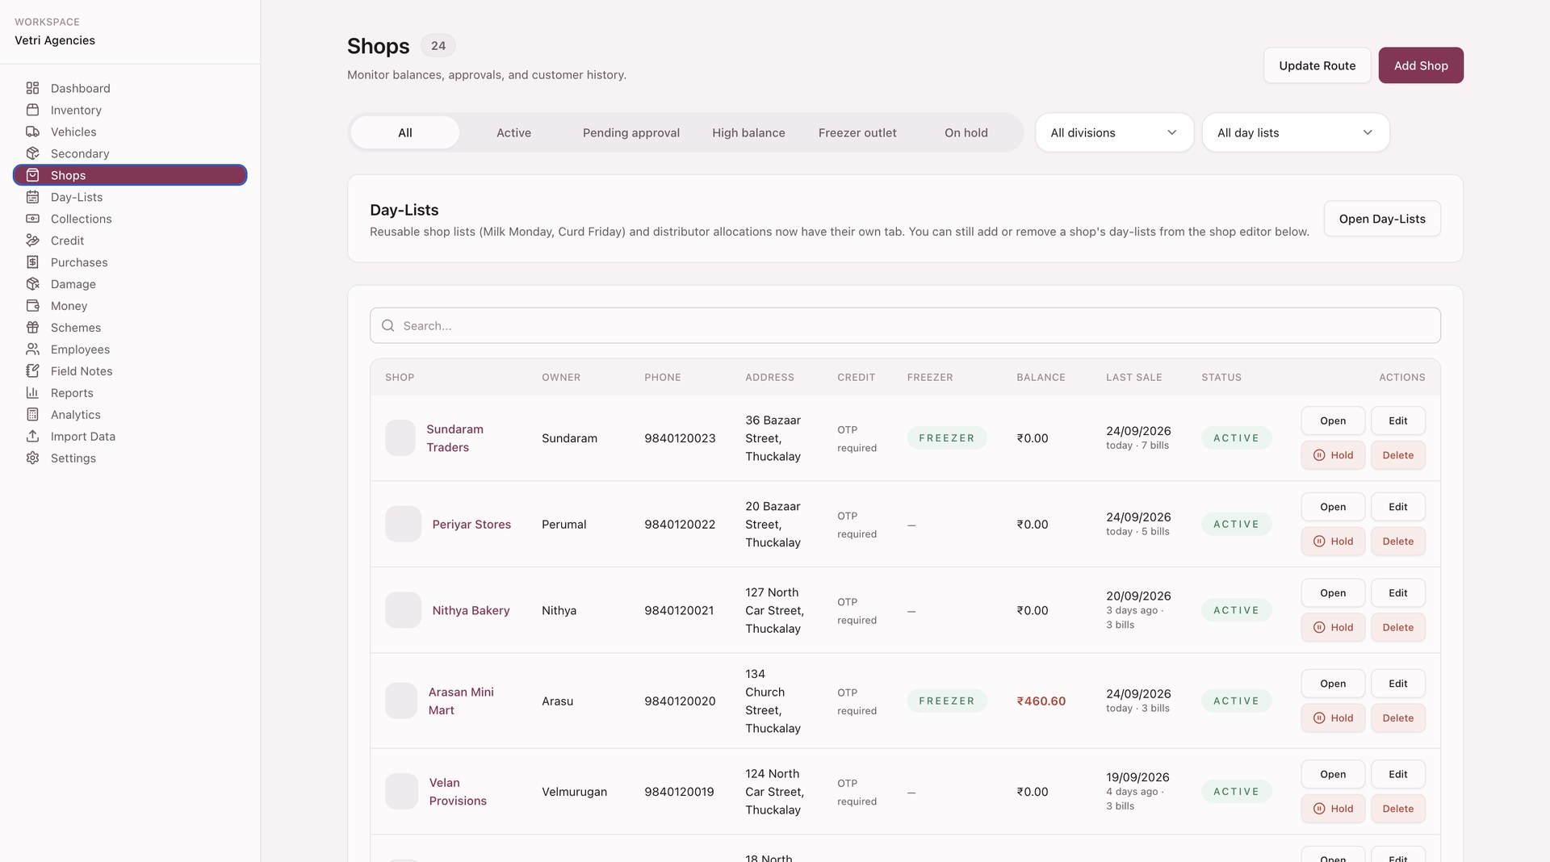Click the Field Notes pencil icon
Viewport: 1550px width, 862px height.
pyautogui.click(x=32, y=371)
